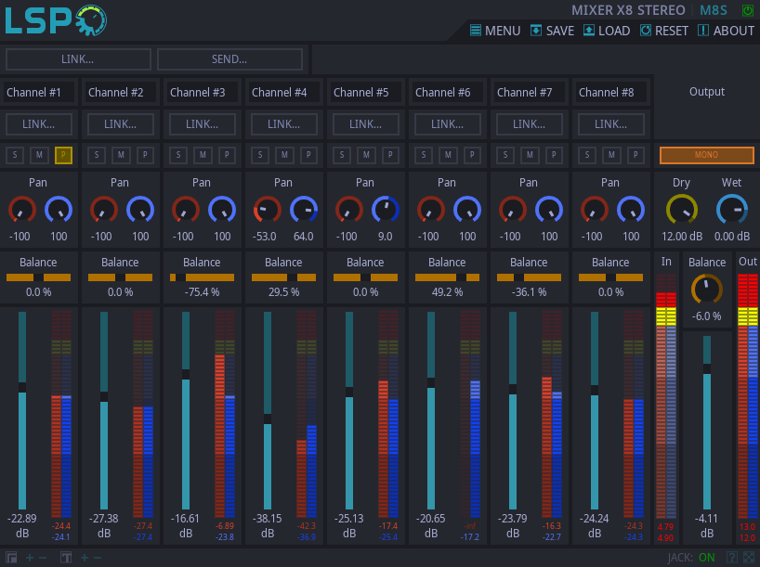
Task: Click the plus beside the font T icon
Action: [x=85, y=558]
